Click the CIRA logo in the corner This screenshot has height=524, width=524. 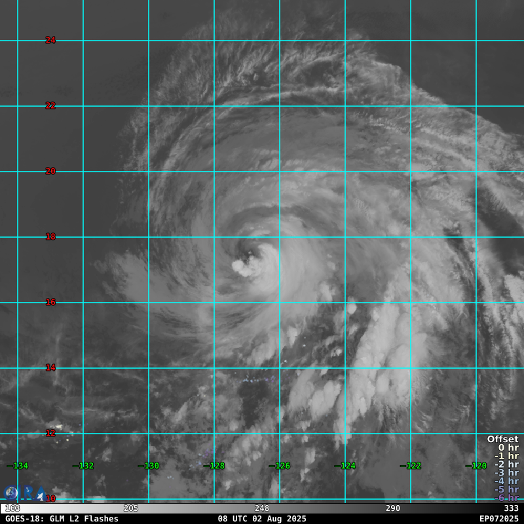(25, 493)
